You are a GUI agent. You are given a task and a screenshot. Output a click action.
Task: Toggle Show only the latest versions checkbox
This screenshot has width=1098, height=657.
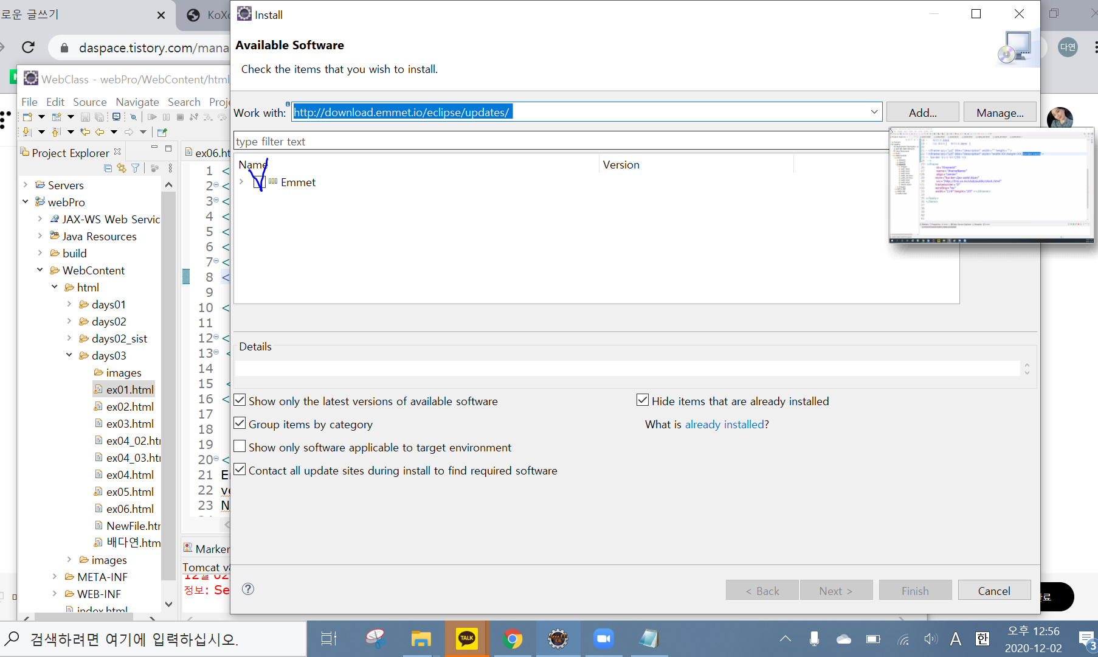point(240,400)
